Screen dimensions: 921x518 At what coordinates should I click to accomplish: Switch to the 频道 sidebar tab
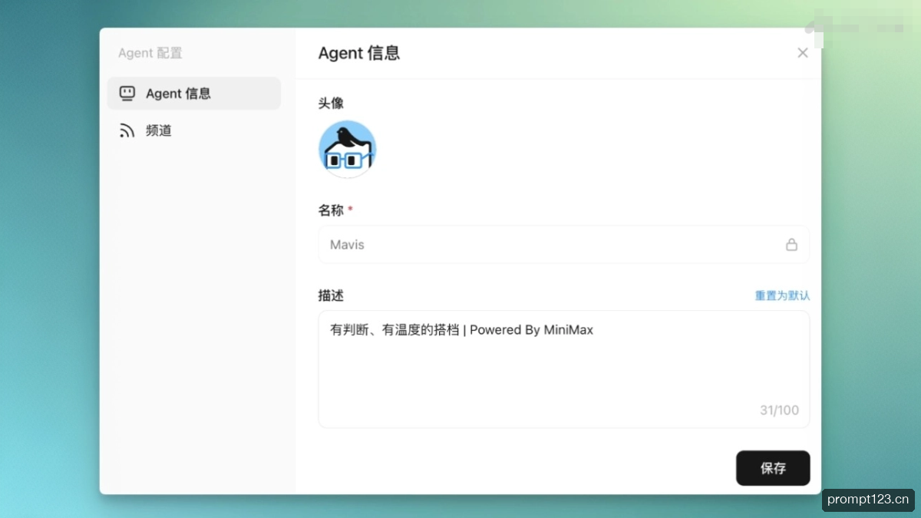[x=194, y=130]
